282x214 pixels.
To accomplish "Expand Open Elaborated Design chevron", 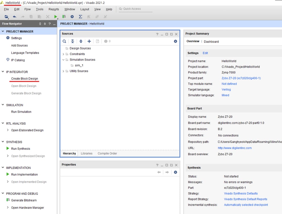I will 8,130.
